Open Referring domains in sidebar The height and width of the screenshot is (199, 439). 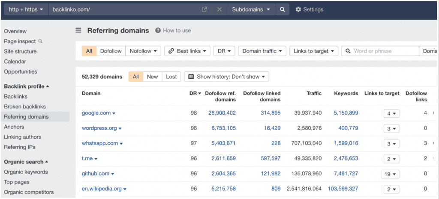click(x=35, y=116)
